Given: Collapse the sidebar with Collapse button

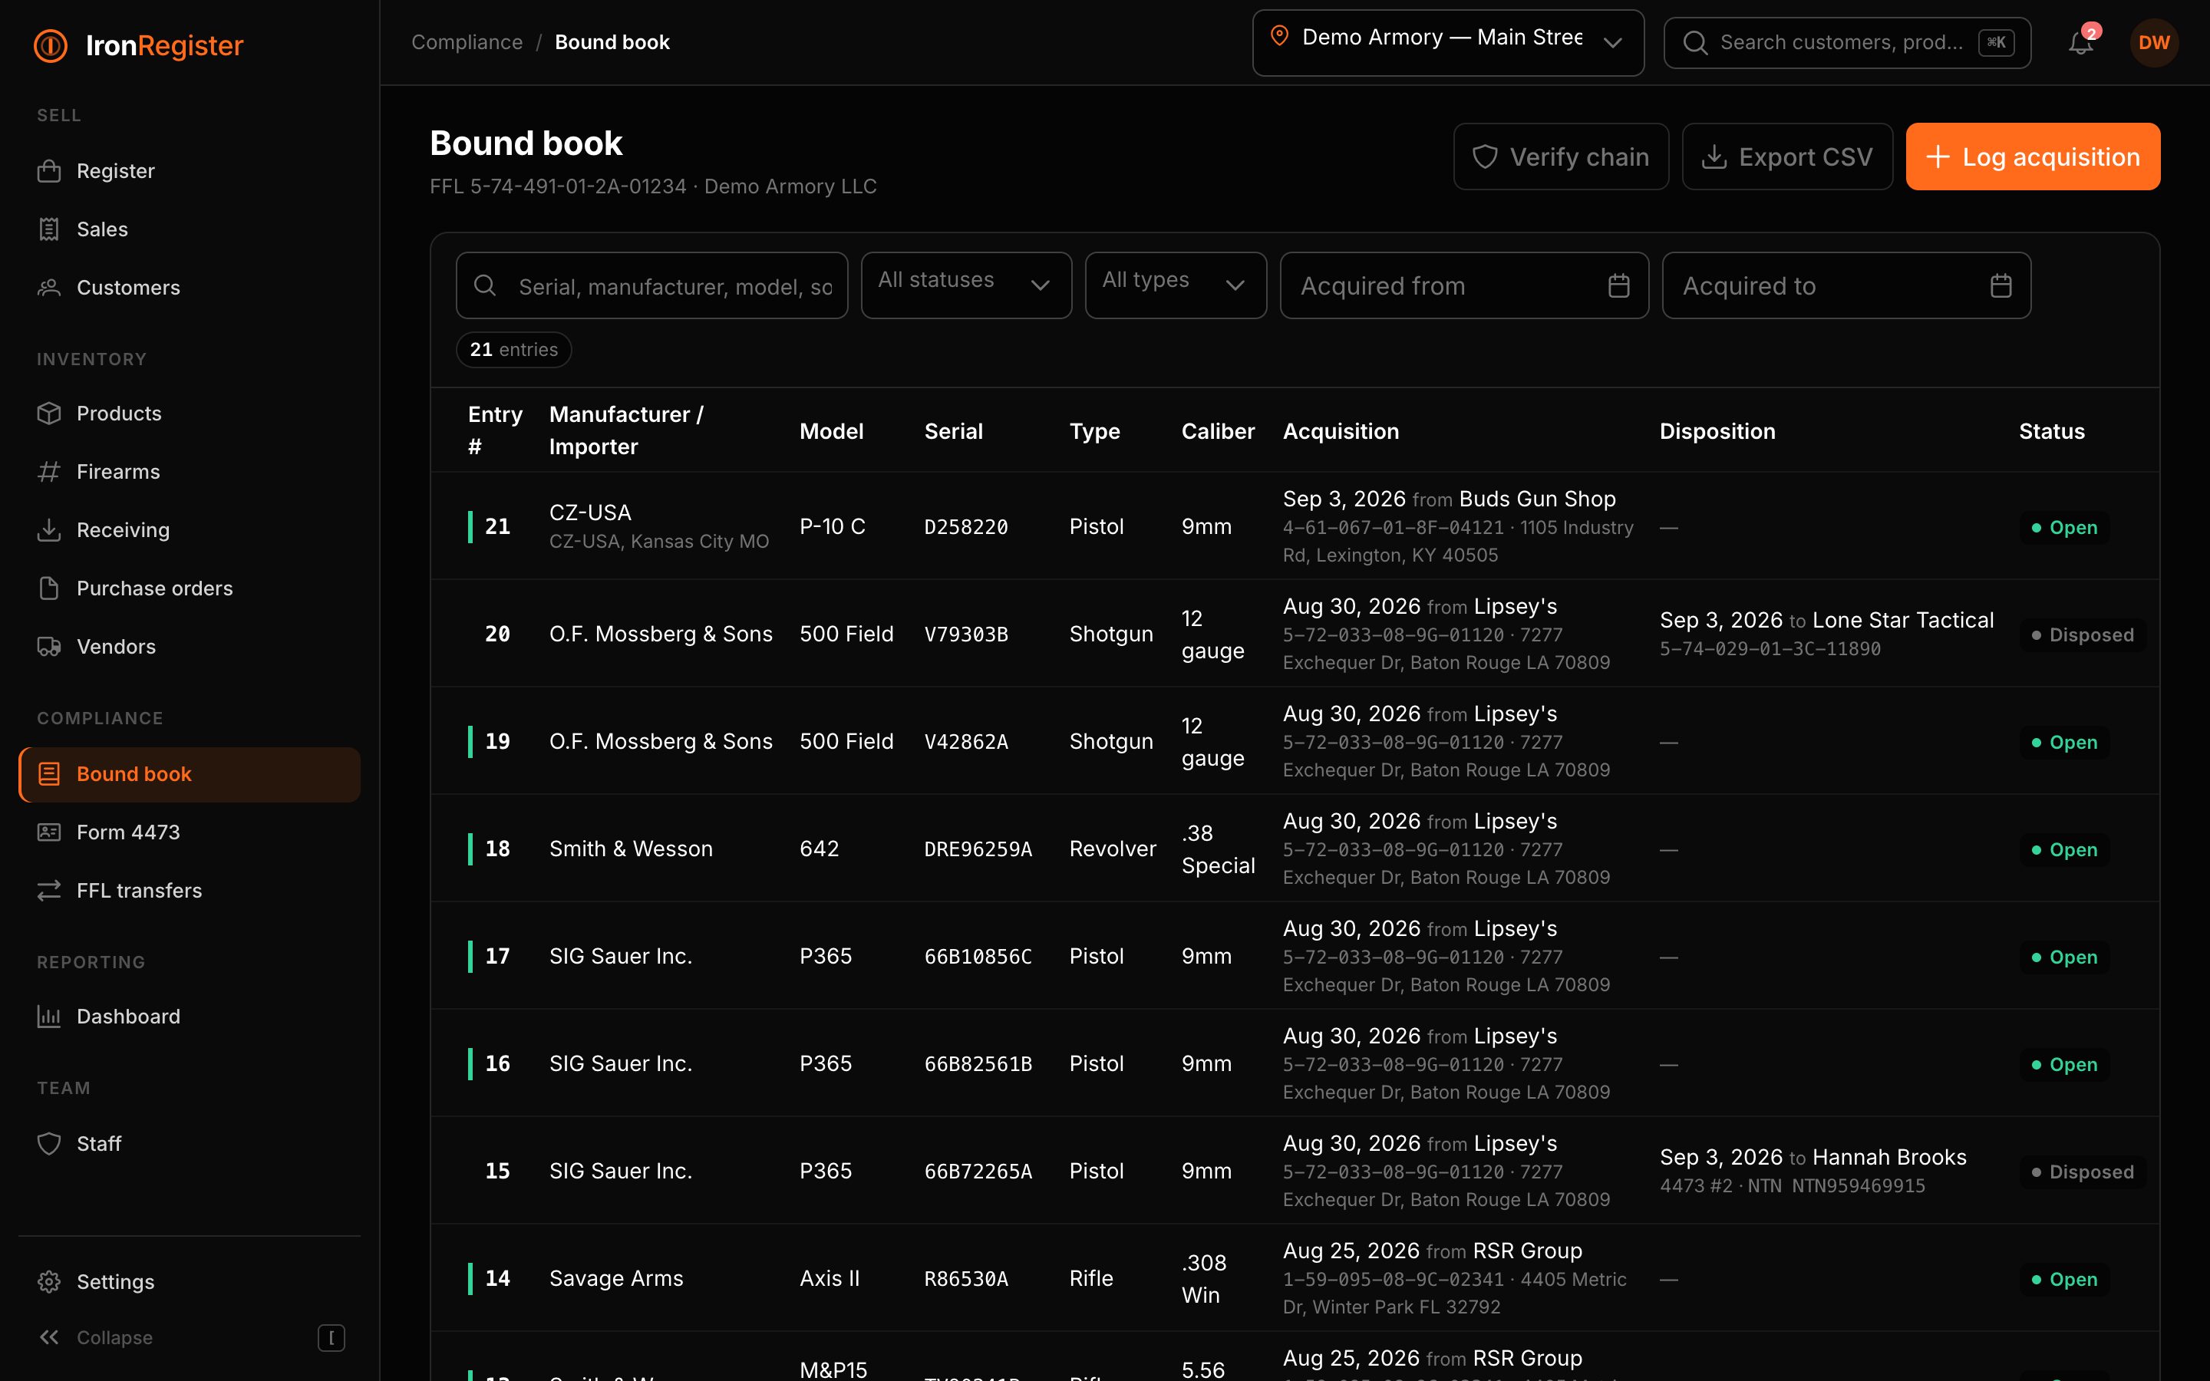Looking at the screenshot, I should pyautogui.click(x=189, y=1337).
